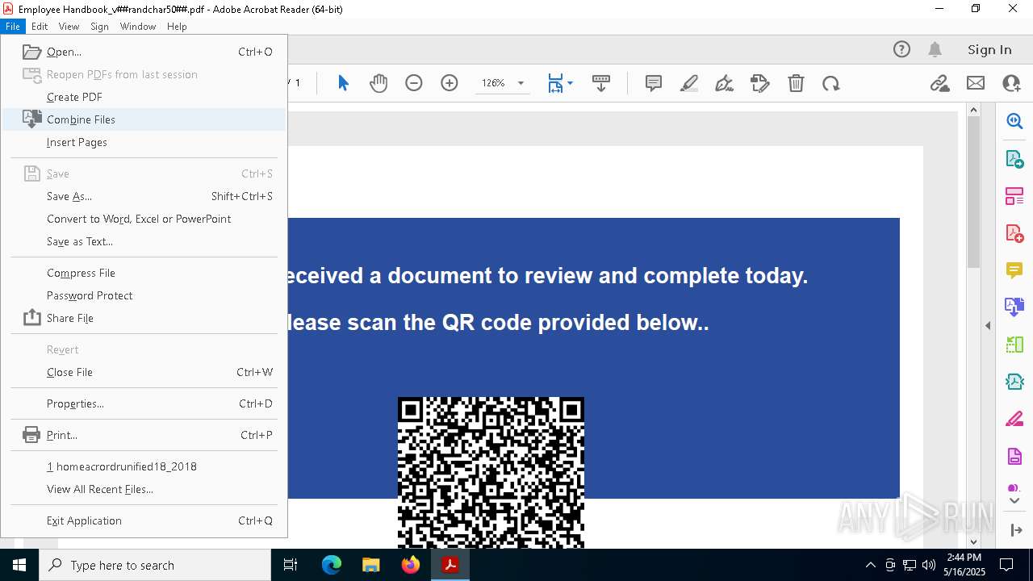
Task: Expand the fit page tool dropdown arrow
Action: pos(570,83)
